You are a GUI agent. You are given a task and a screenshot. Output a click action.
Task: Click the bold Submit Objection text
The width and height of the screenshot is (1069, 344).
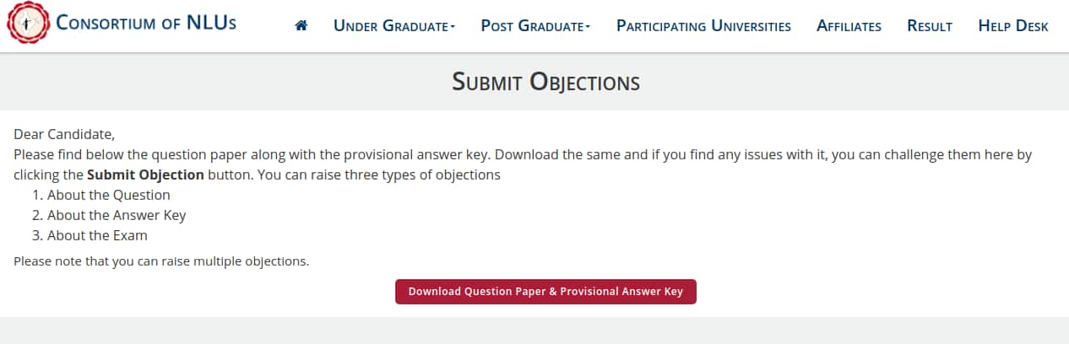(145, 175)
